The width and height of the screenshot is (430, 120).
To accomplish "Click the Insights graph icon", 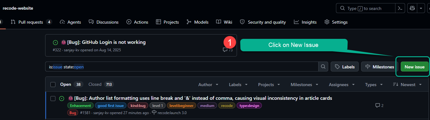I will click(x=296, y=22).
